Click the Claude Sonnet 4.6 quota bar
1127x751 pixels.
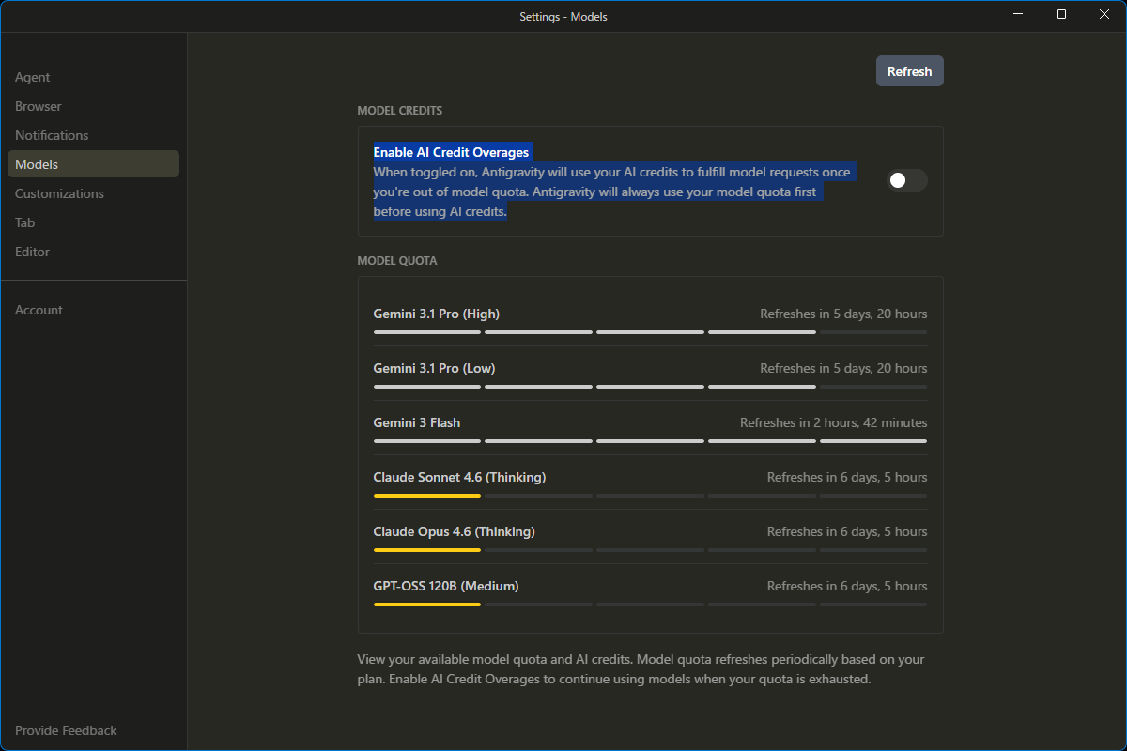point(650,495)
